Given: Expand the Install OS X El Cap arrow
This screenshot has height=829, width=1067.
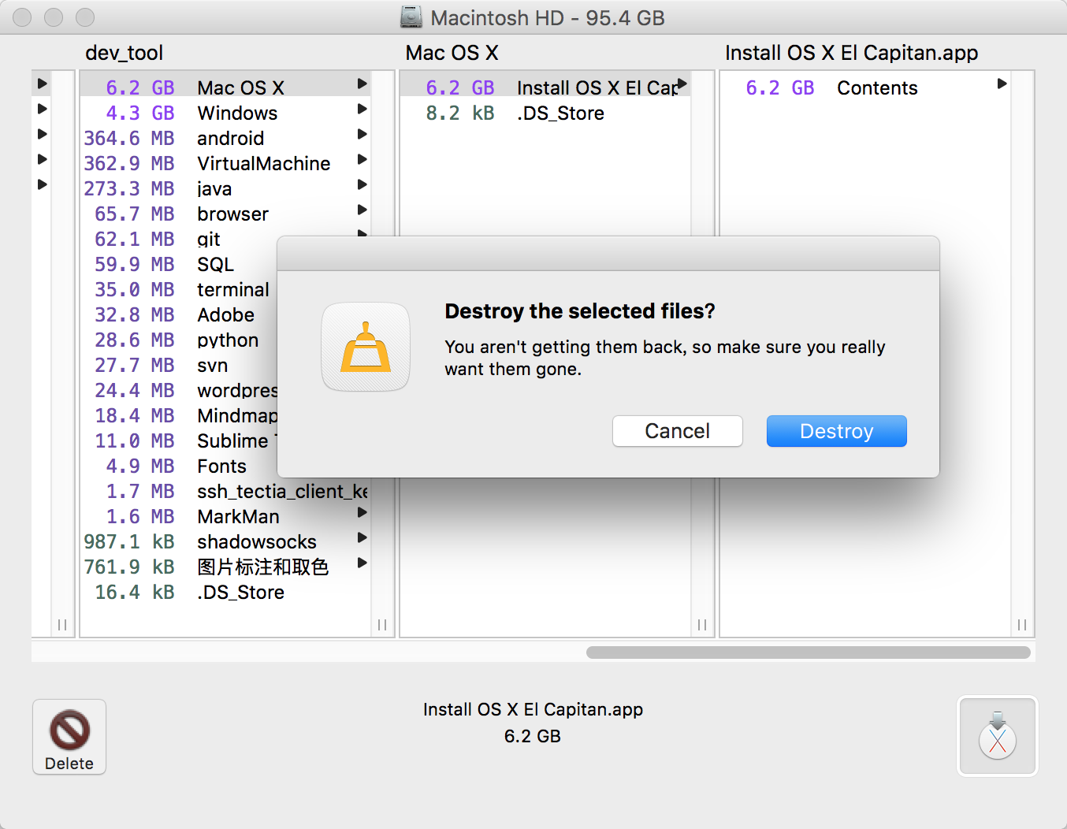Looking at the screenshot, I should (682, 84).
